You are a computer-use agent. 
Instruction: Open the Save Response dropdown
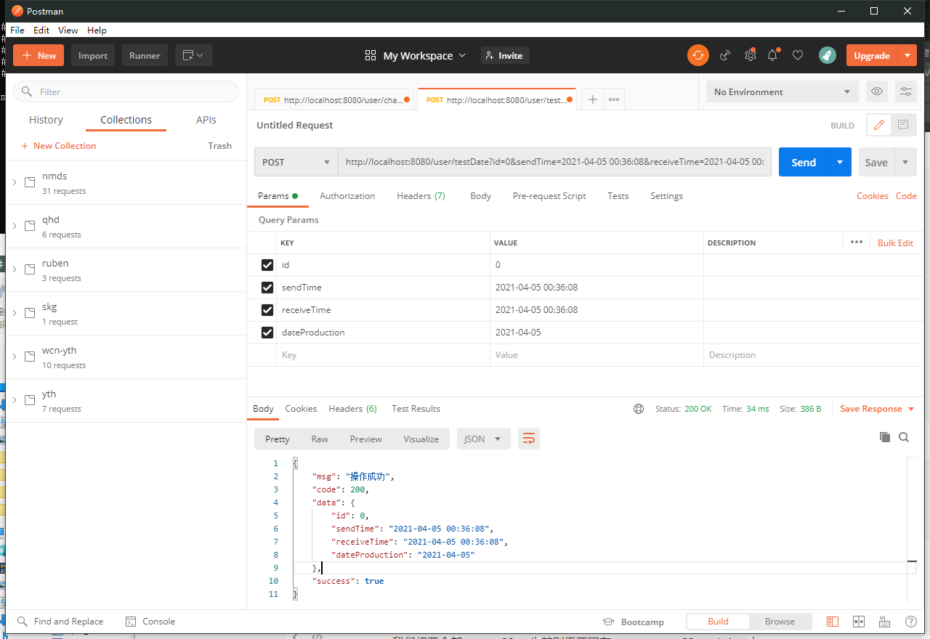[876, 409]
